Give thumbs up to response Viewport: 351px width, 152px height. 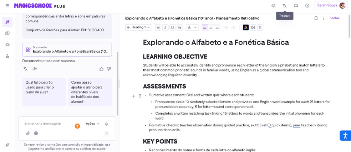coord(101,69)
